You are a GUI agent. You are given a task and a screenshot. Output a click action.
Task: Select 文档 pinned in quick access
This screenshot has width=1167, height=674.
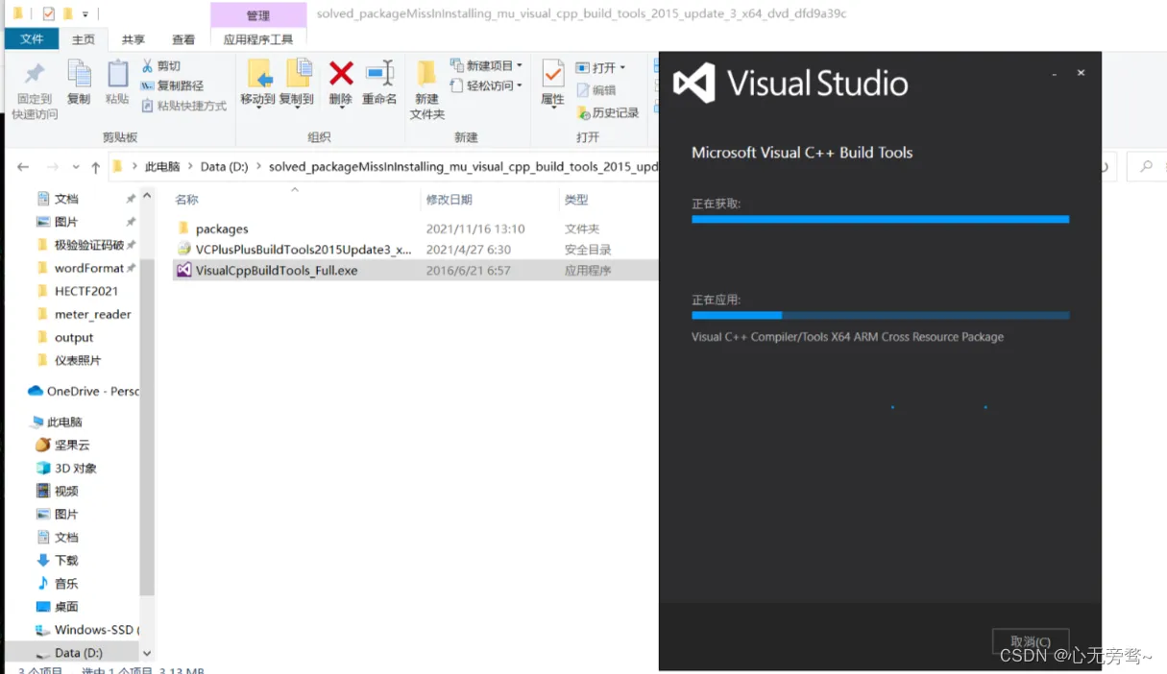66,199
